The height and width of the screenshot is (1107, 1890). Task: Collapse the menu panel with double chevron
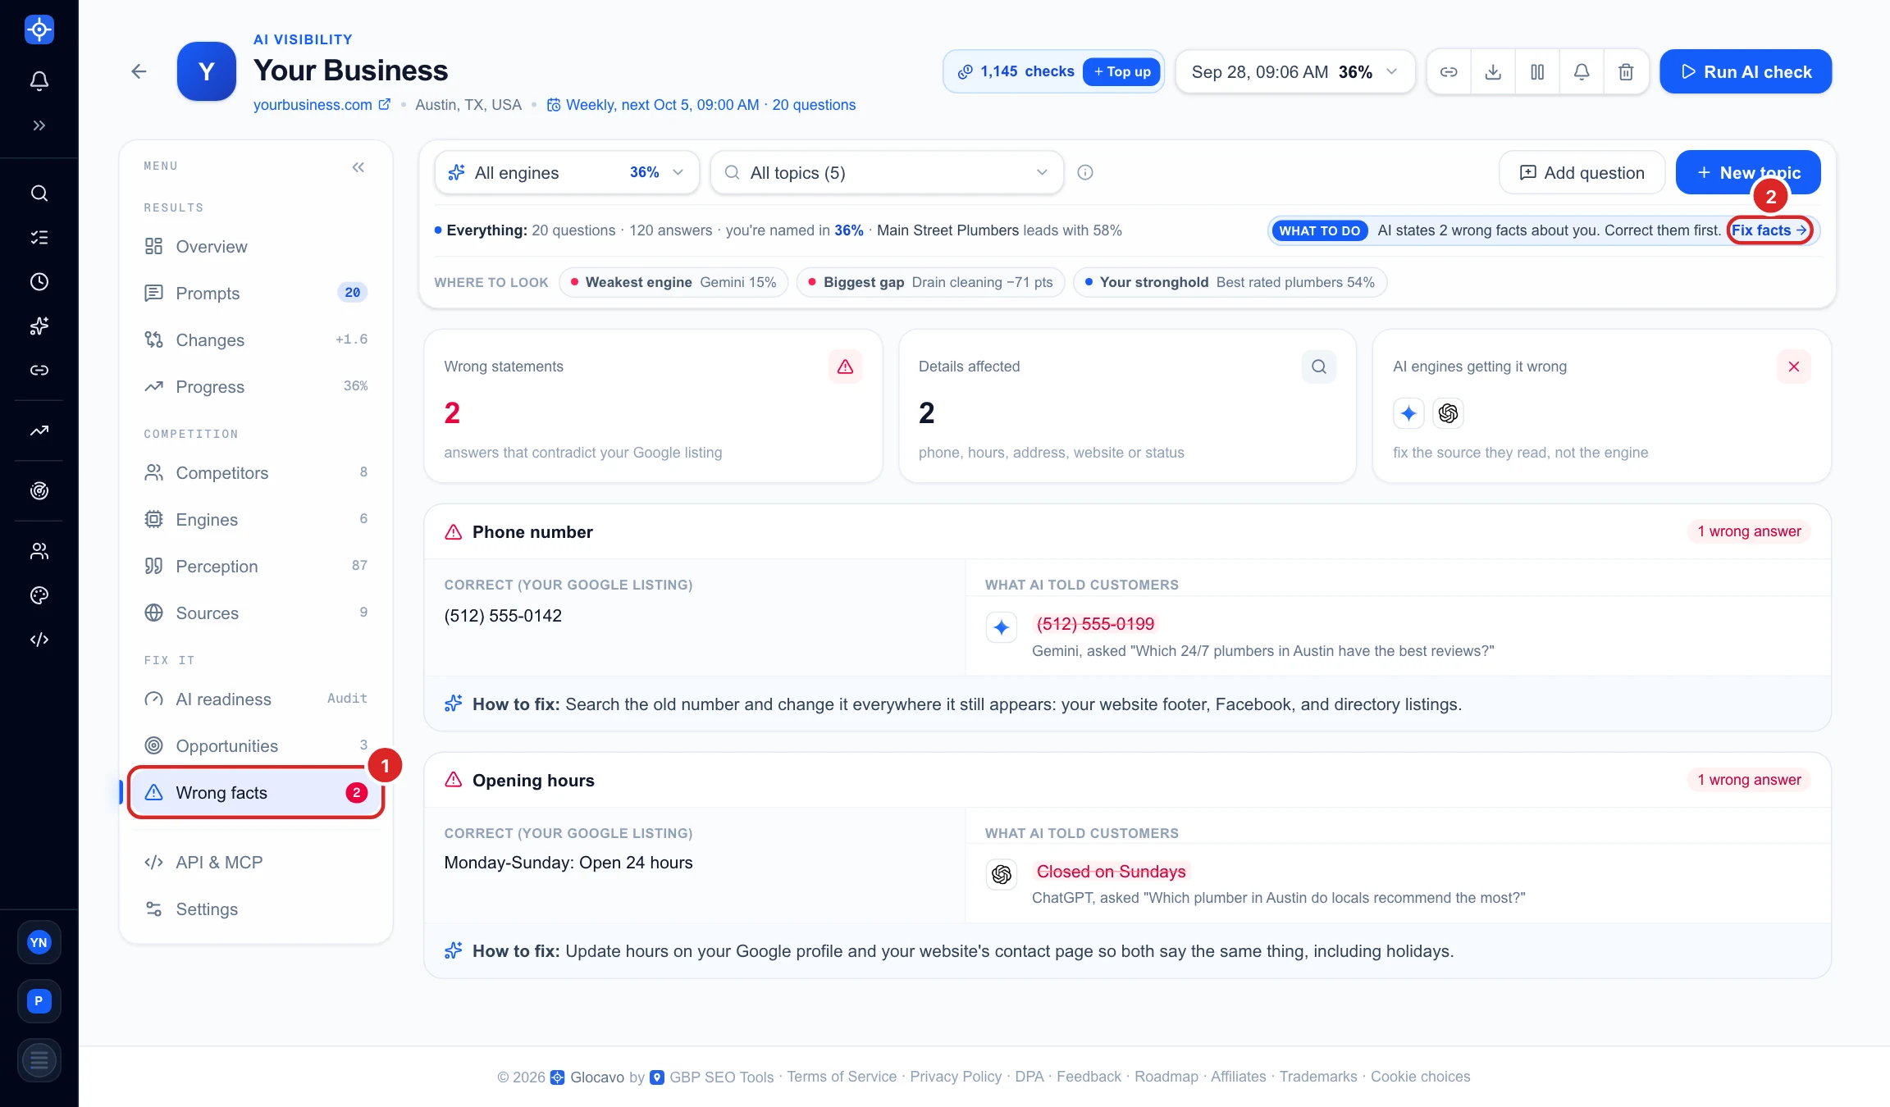358,167
